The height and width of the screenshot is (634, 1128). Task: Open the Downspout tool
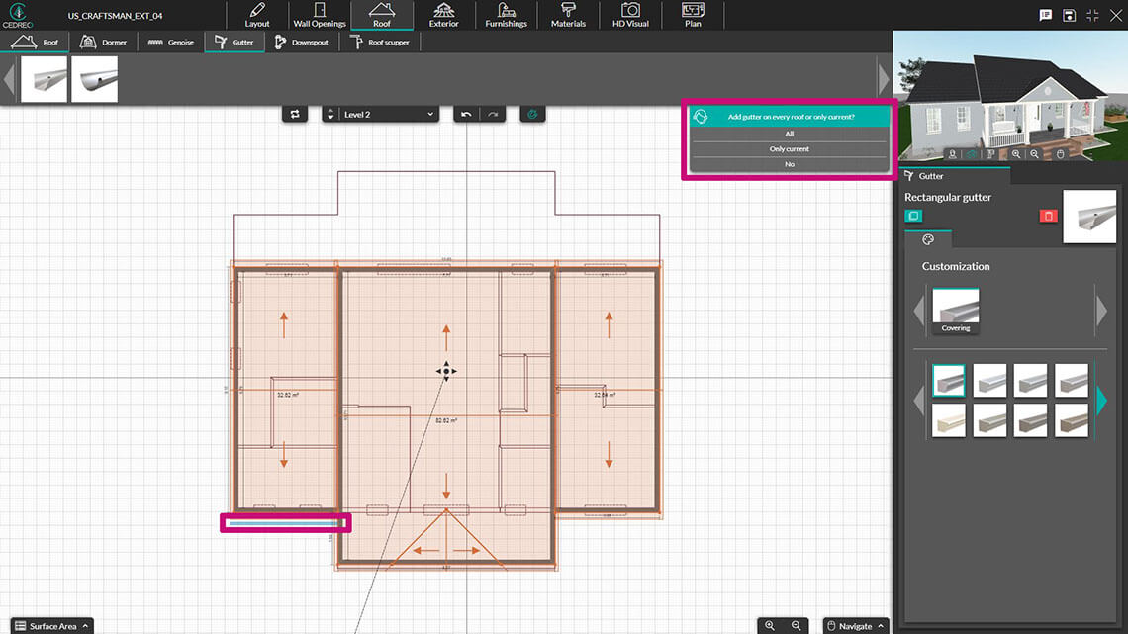click(x=302, y=42)
